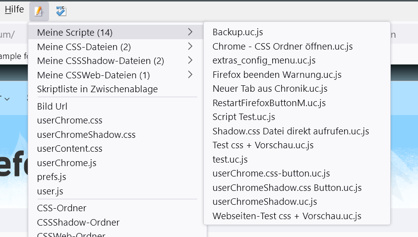Choose the Bild Url menu entry

click(x=52, y=107)
